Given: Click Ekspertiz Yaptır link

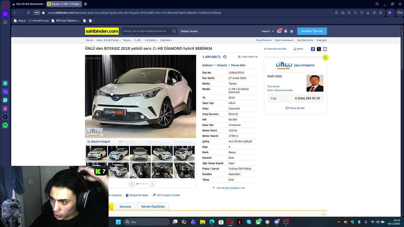Looking at the screenshot, I should [137, 195].
